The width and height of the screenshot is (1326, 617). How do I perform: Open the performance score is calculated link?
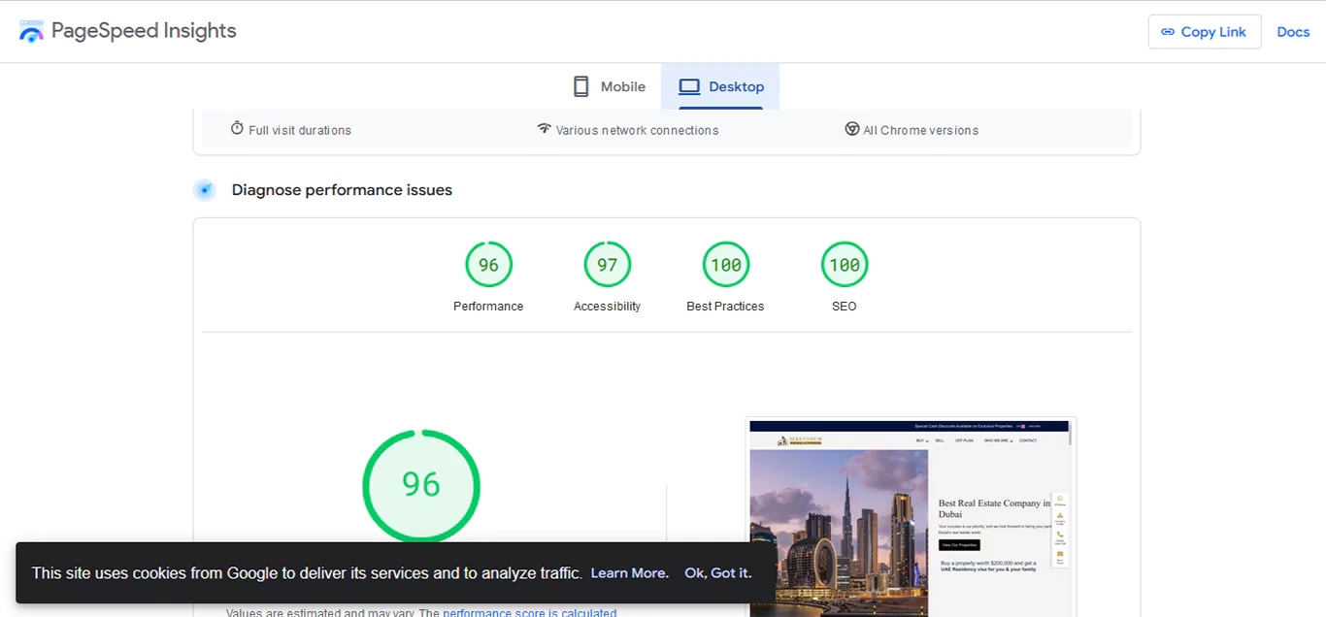click(x=529, y=612)
